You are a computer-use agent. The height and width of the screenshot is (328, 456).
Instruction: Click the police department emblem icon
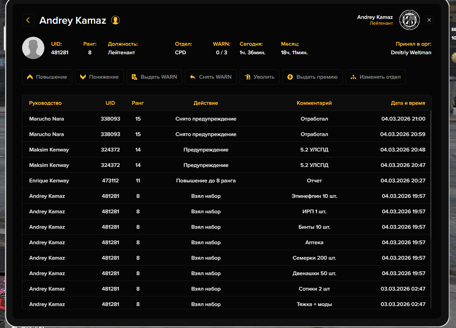coord(409,20)
